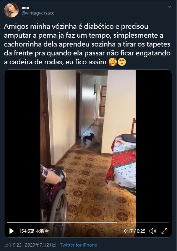Click the eye-rolling face emoji
177x251 pixels.
(122, 62)
